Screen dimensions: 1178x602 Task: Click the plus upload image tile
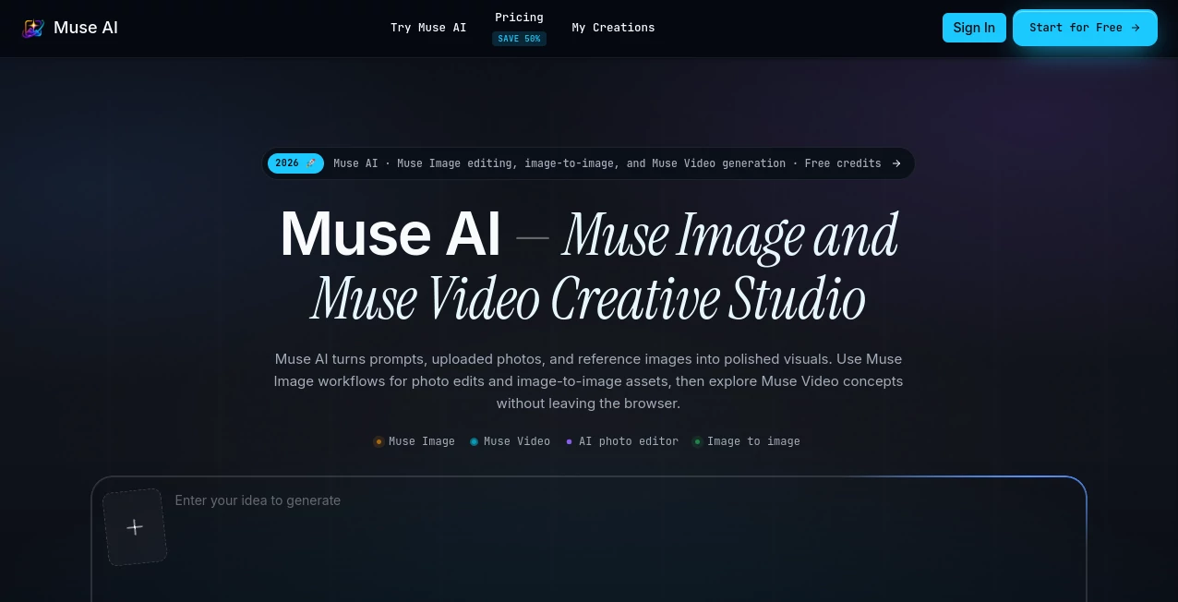135,527
